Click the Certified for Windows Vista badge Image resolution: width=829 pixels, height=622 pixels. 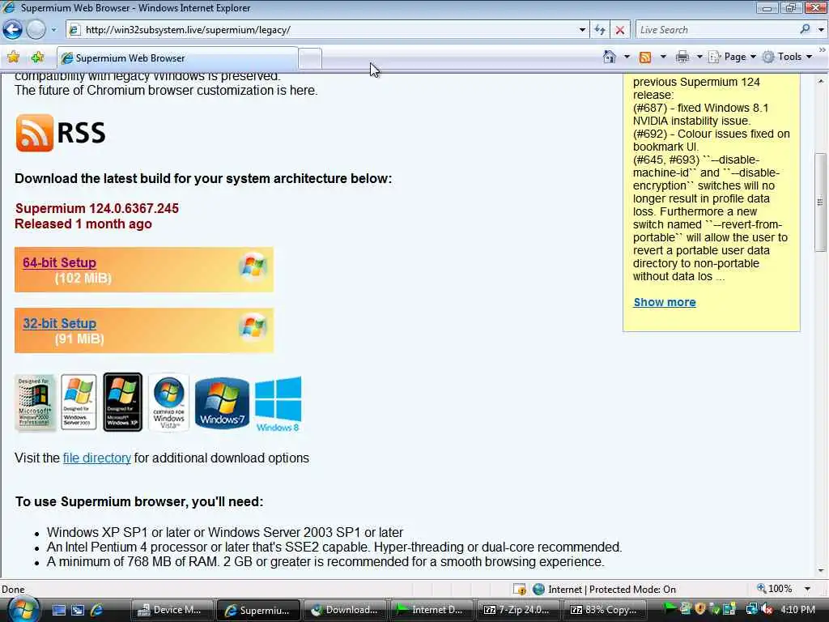pos(168,402)
